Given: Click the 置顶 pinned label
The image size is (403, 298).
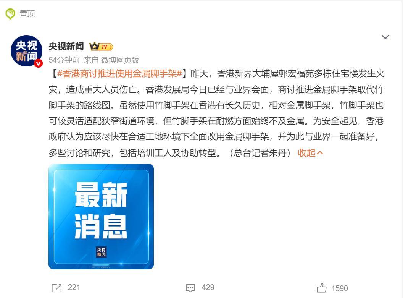Looking at the screenshot, I should 27,14.
